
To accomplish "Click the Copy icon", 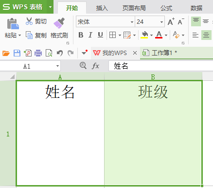I will pos(29,35).
